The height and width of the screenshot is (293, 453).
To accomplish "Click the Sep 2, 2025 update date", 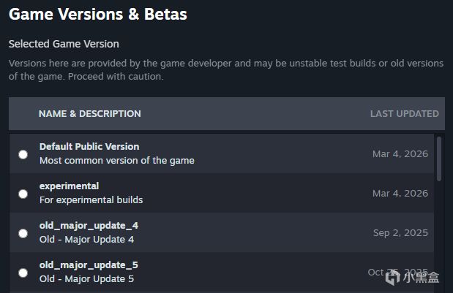I will 400,234.
